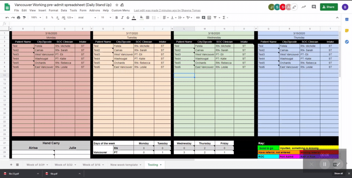Decrease decimal places
Viewport: 352px width, 178px height.
pyautogui.click(x=58, y=18)
